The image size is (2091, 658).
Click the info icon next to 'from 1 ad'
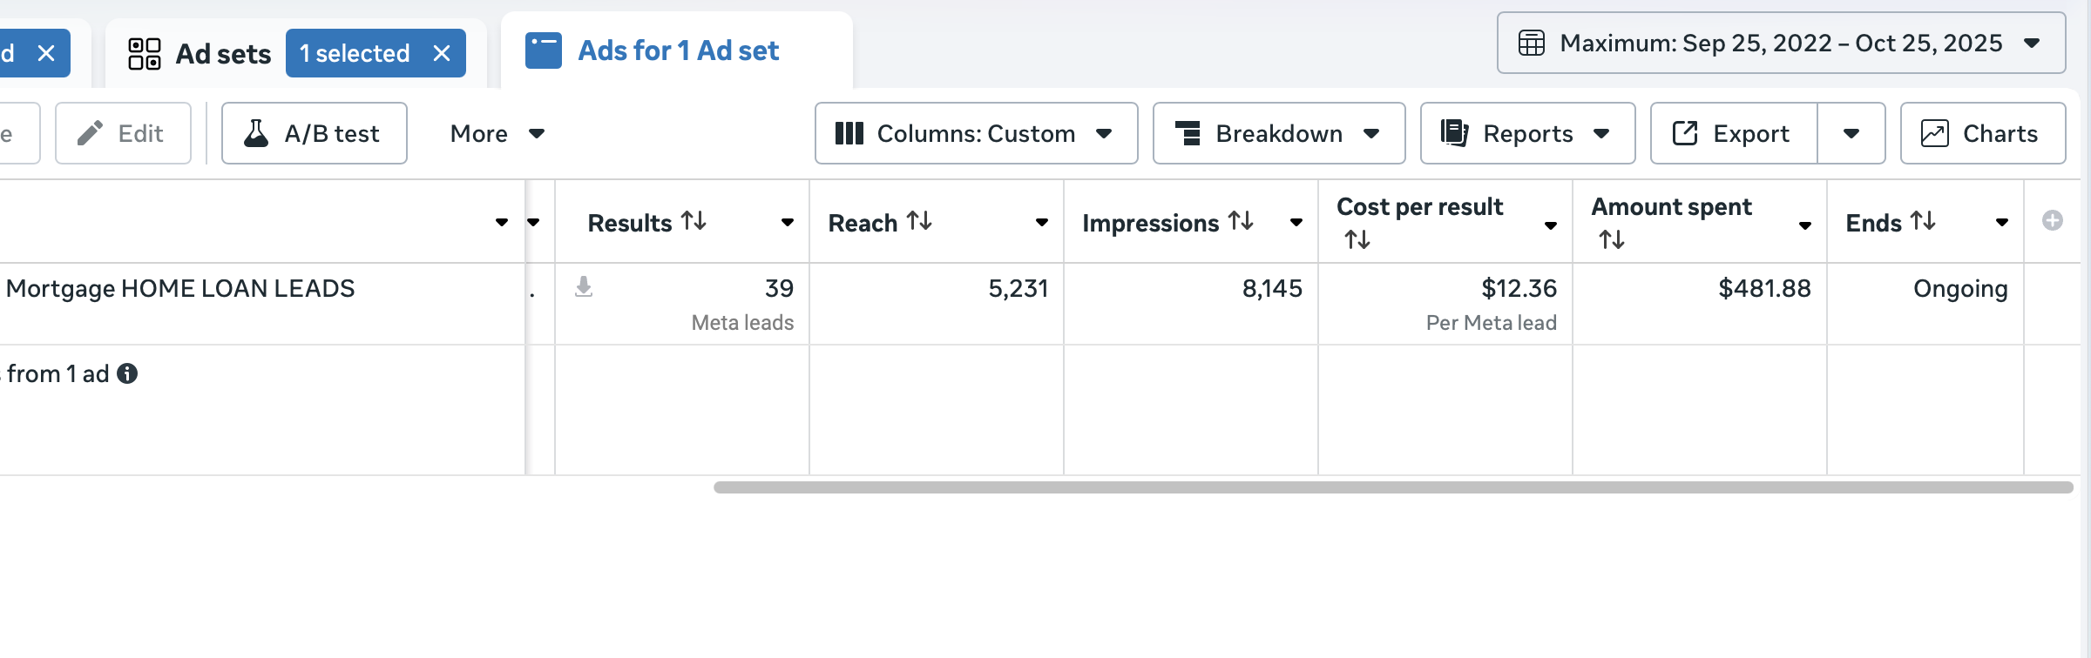coord(127,373)
